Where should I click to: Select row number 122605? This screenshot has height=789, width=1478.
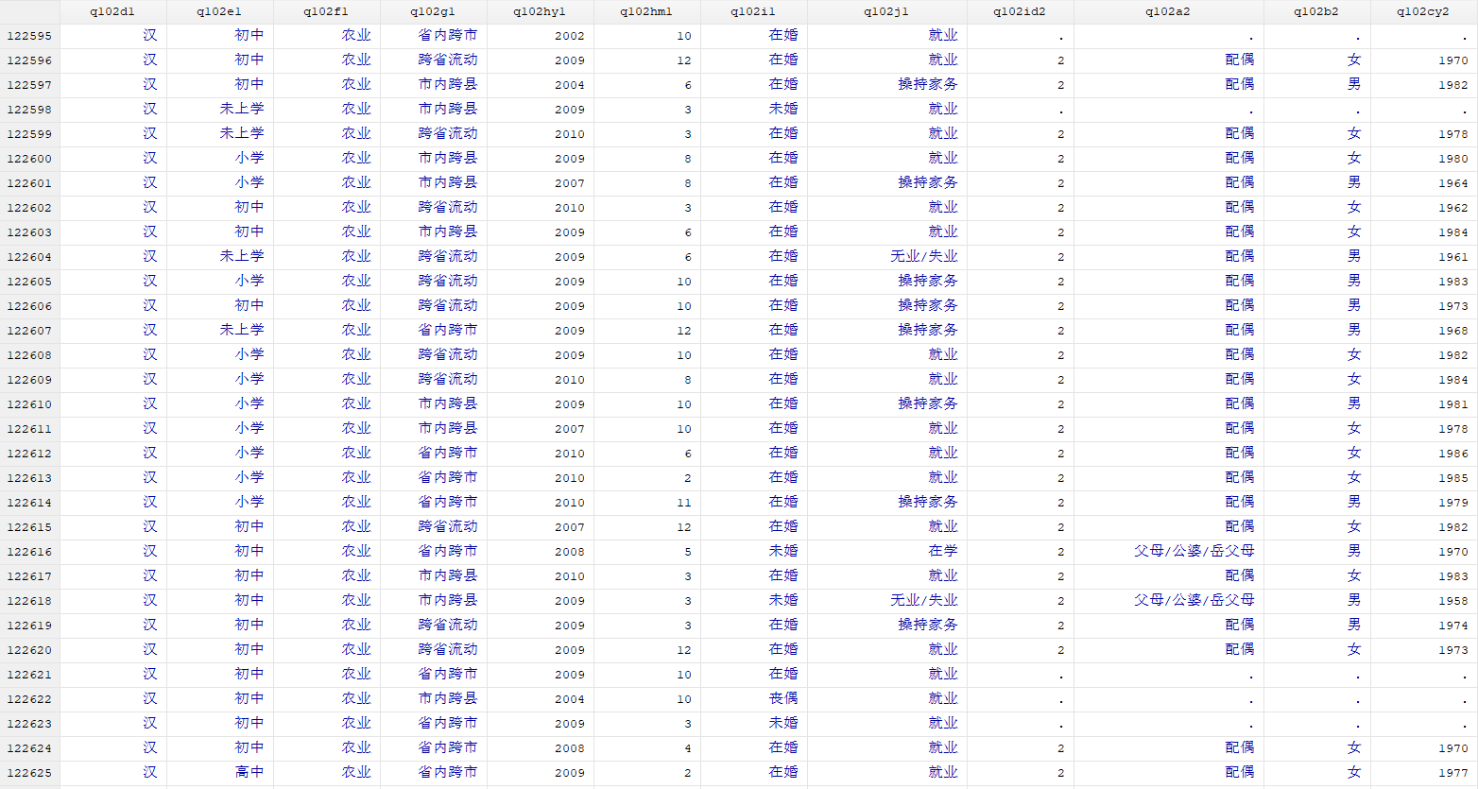(29, 282)
